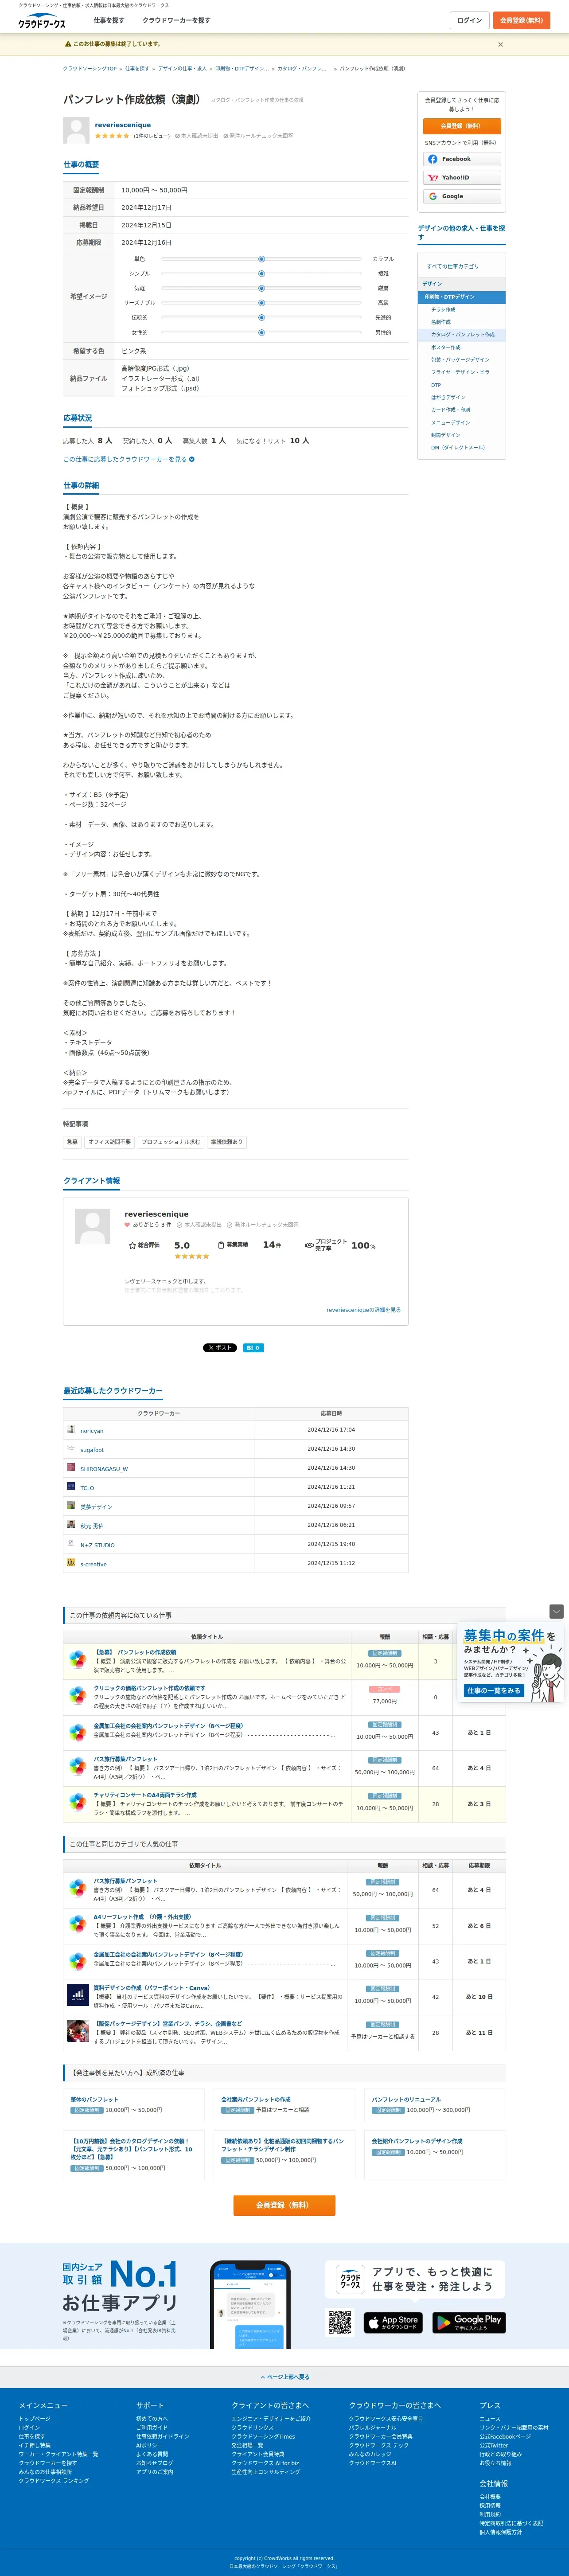Open reveriescenique client avatar near title
The height and width of the screenshot is (2576, 569).
coord(76,130)
